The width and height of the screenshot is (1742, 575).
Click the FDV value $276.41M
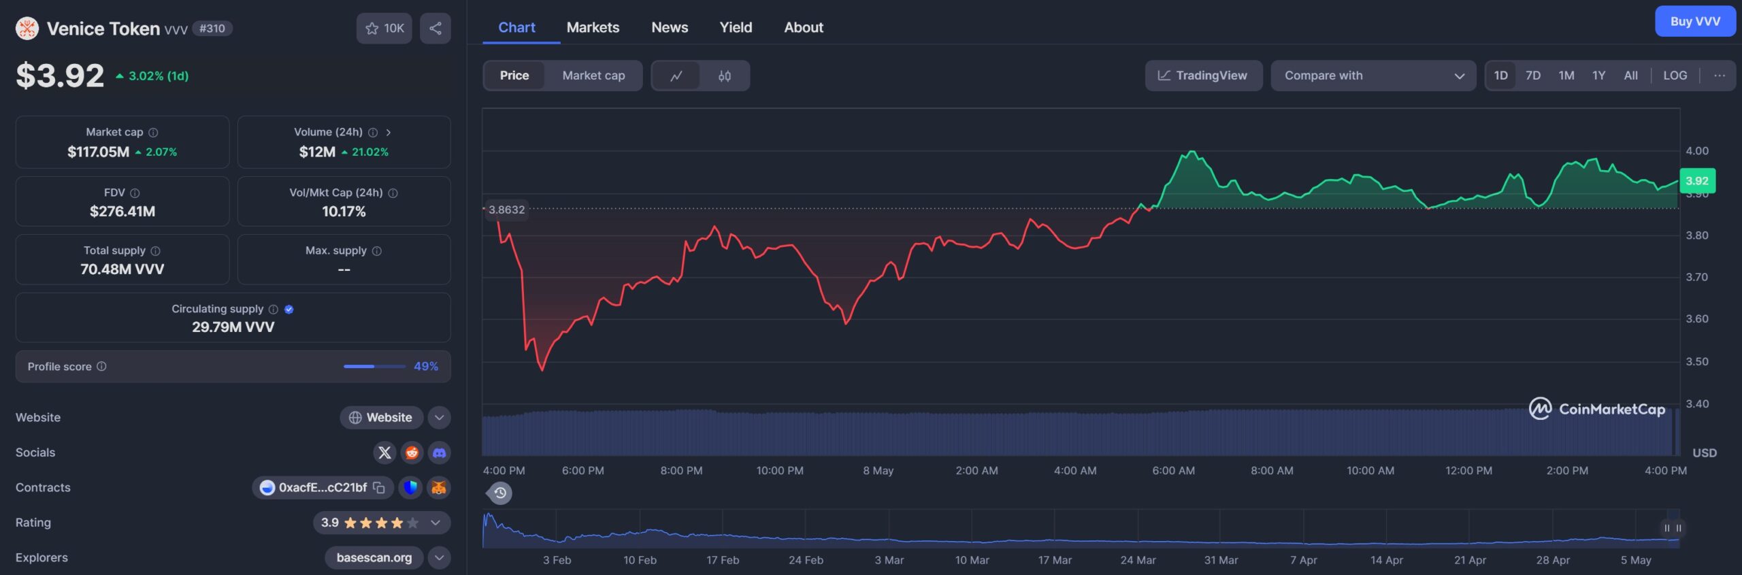122,212
